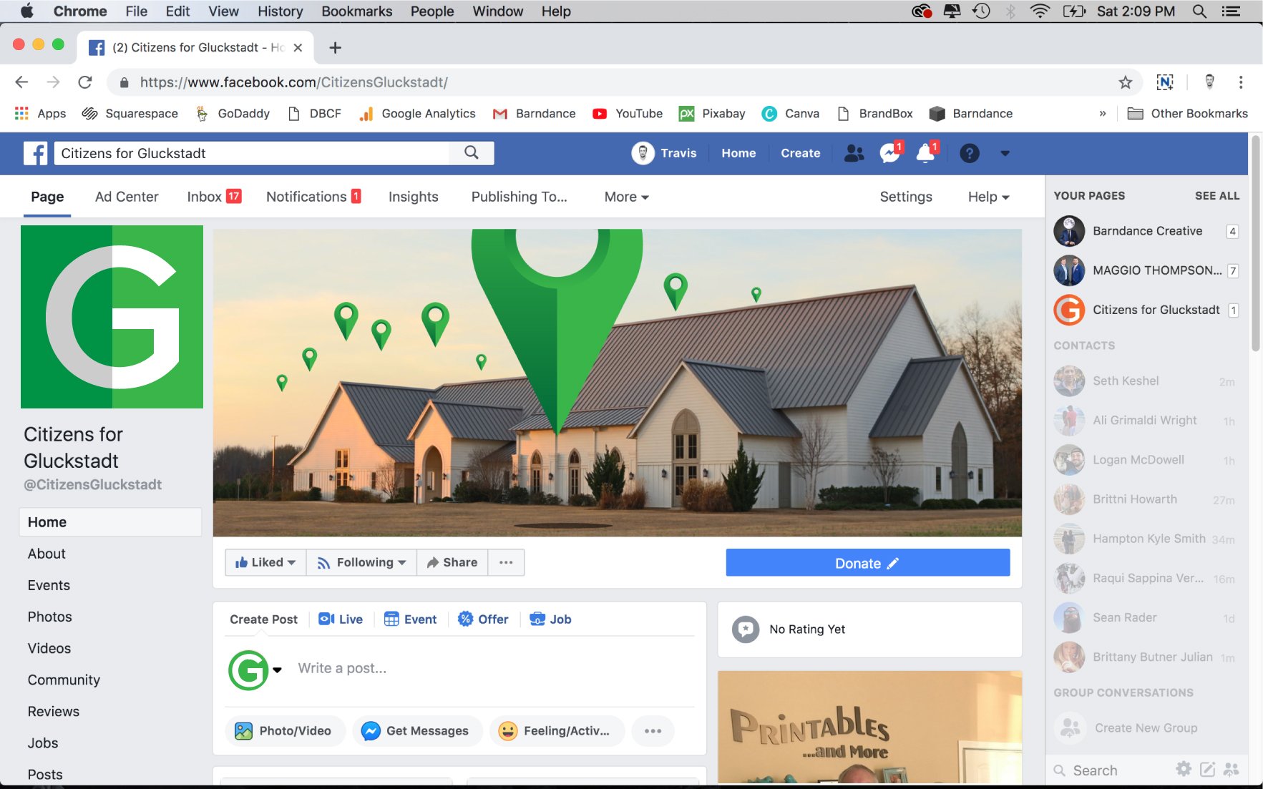Open the Google Analytics bookmark
Image resolution: width=1263 pixels, height=789 pixels.
(417, 114)
